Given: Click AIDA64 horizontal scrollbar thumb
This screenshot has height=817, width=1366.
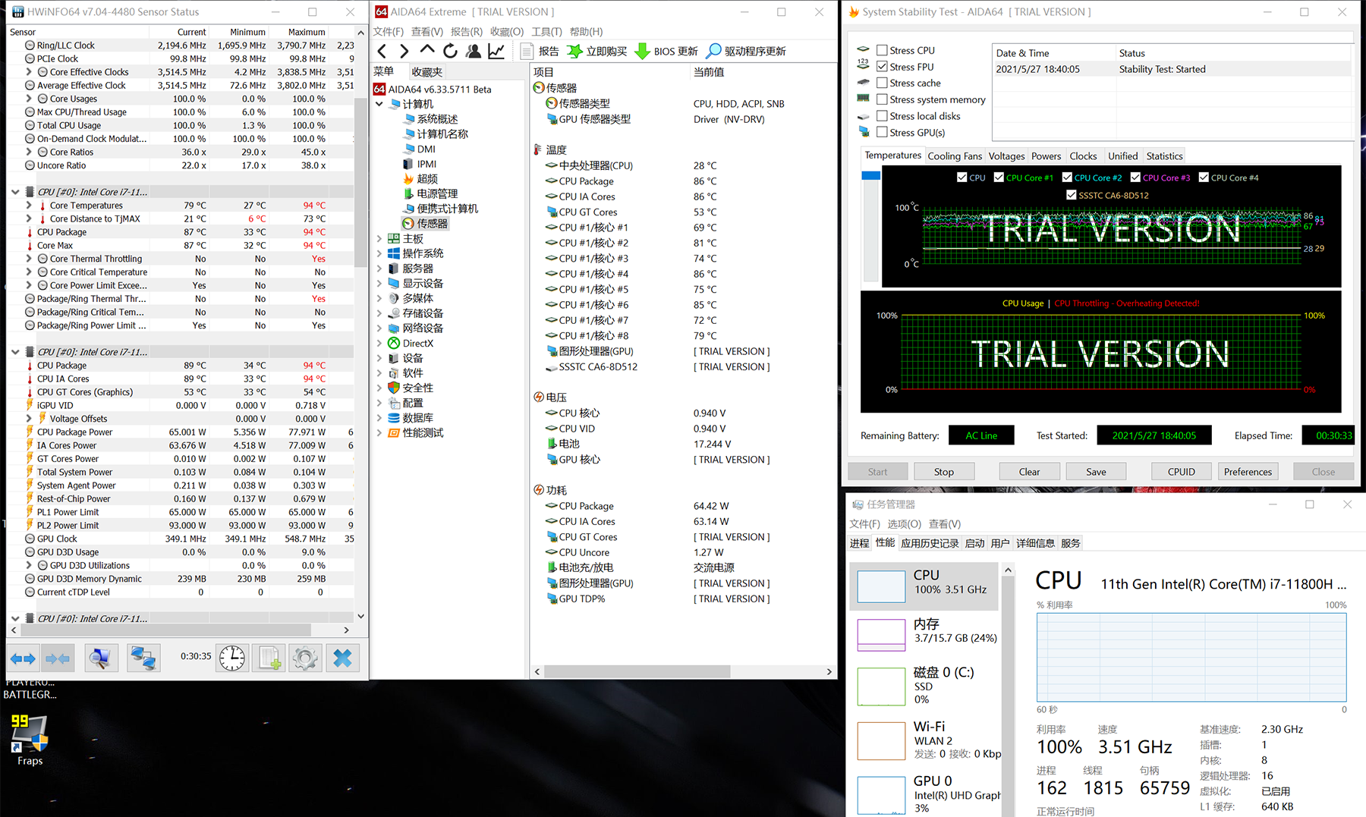Looking at the screenshot, I should (x=637, y=671).
